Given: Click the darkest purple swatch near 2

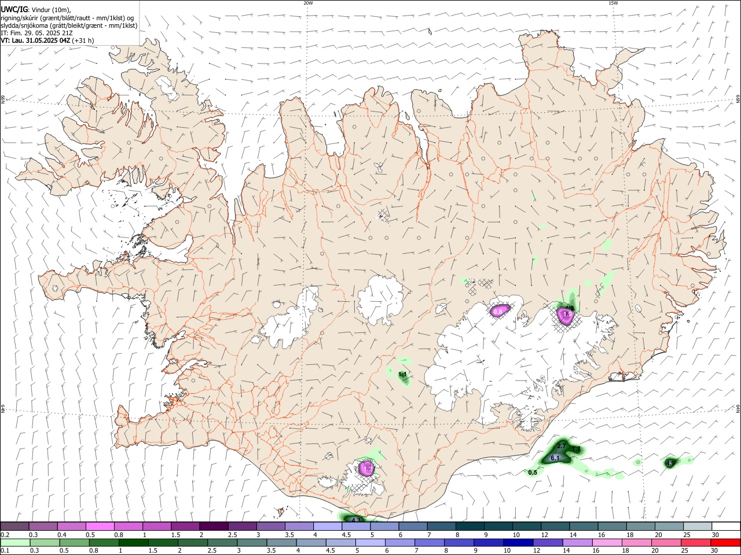Looking at the screenshot, I should [x=214, y=526].
